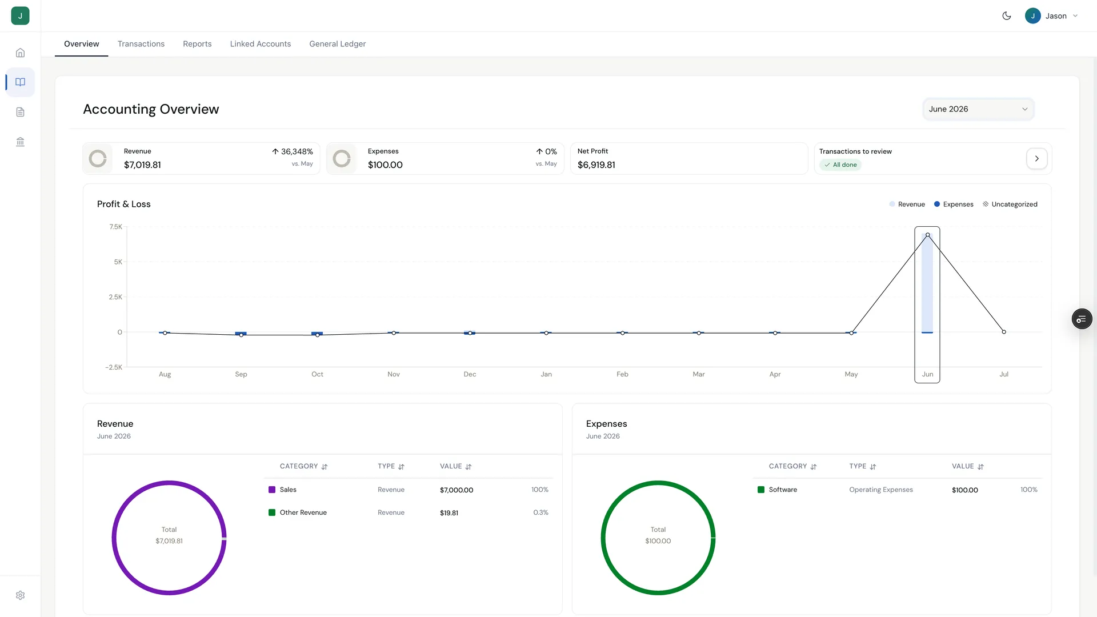Switch to the Transactions tab
Image resolution: width=1097 pixels, height=617 pixels.
[x=141, y=44]
